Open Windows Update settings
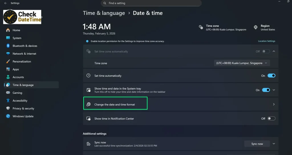Viewport: 292px width, 155px height. [31, 116]
